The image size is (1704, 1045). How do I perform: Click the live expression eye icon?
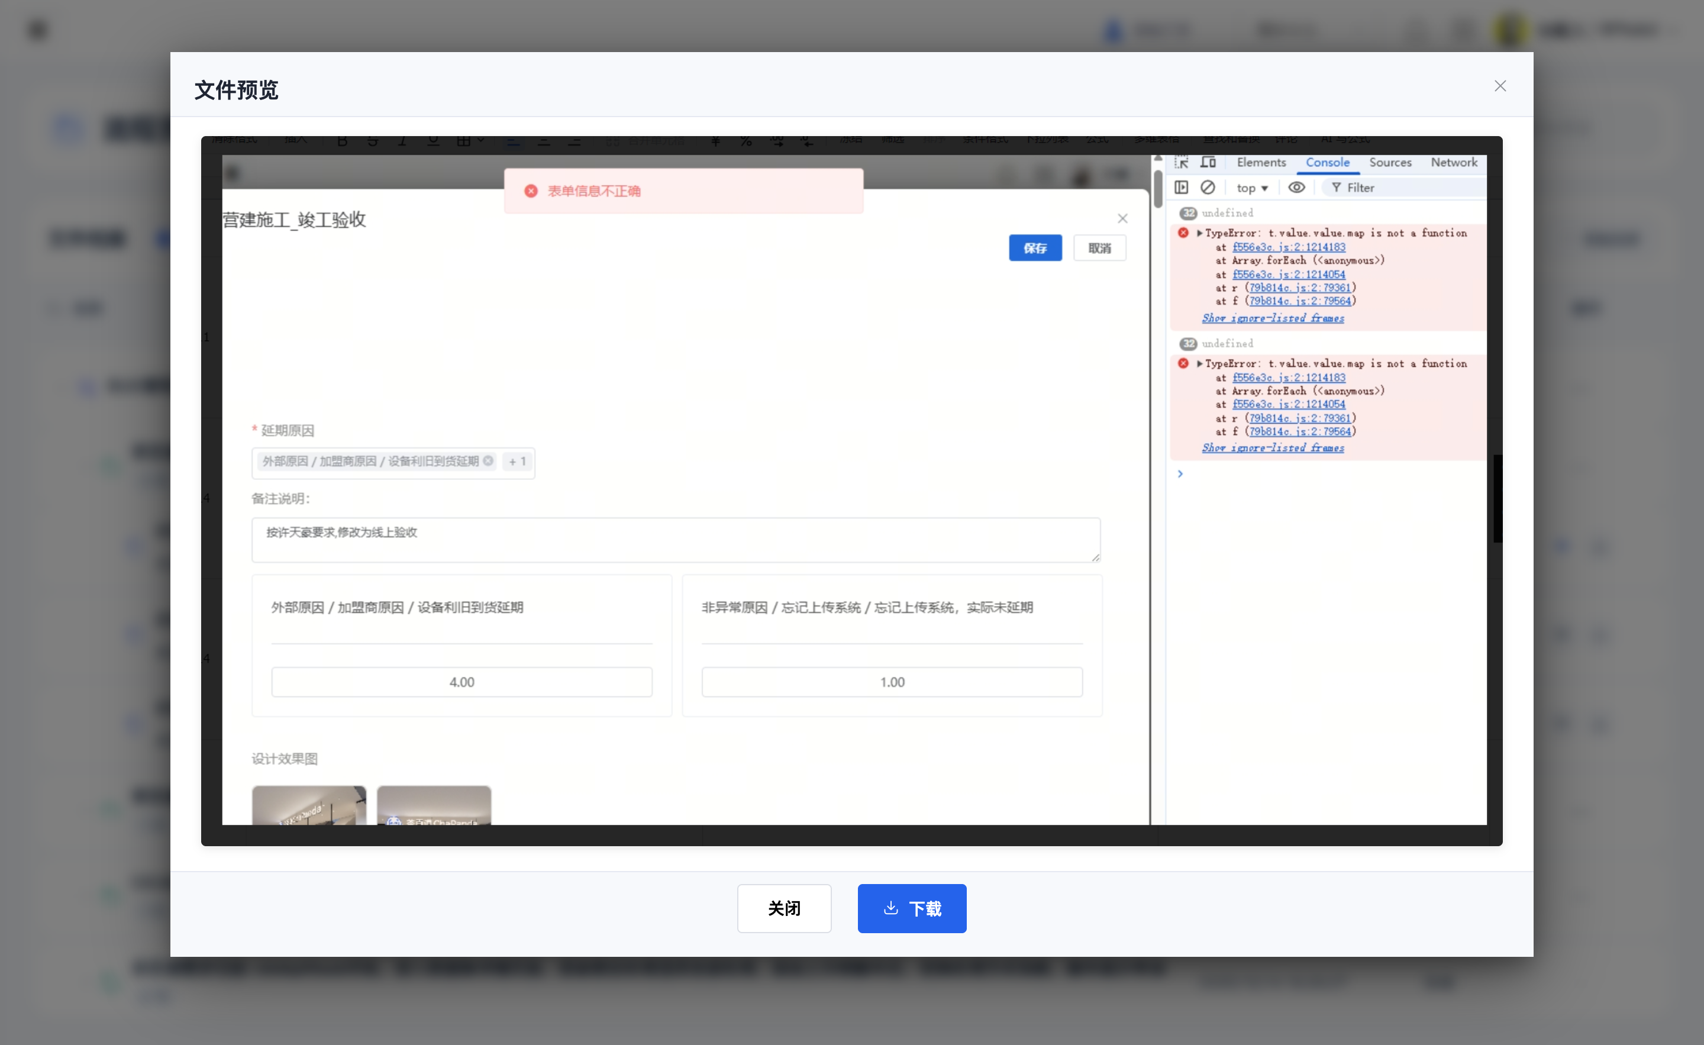coord(1297,188)
